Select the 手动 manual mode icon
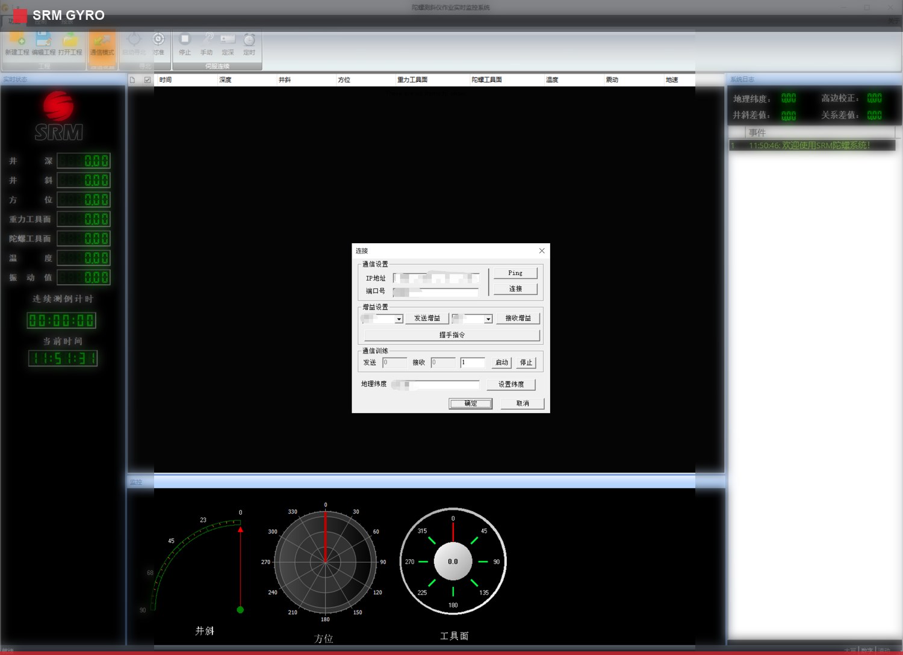This screenshot has width=903, height=655. pos(206,43)
